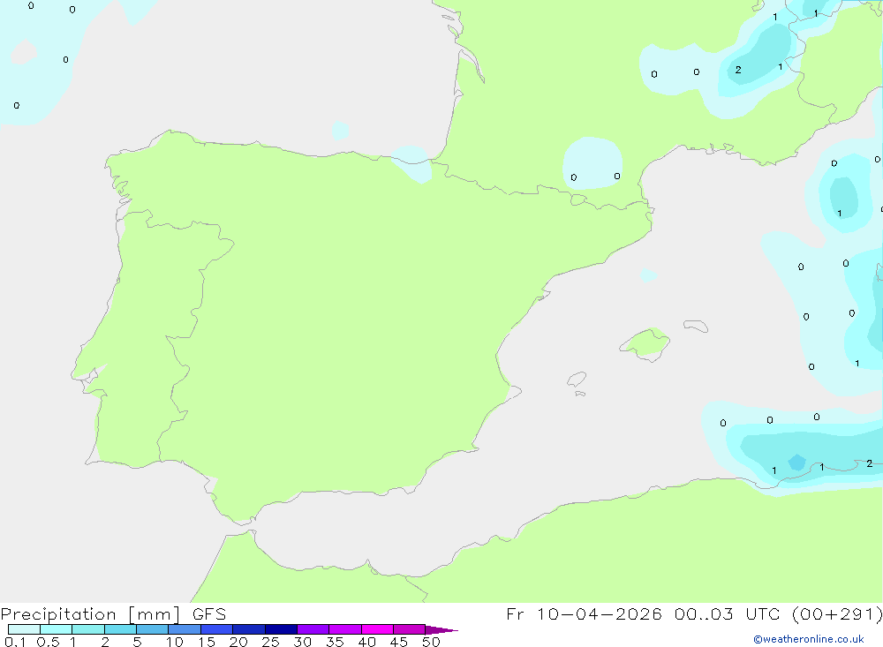This screenshot has width=883, height=647.
Task: Click the "Precipitation [mm]" title text
Action: 90,614
